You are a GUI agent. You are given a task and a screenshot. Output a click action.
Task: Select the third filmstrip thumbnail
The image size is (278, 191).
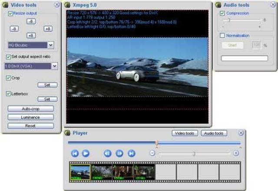(x=123, y=172)
